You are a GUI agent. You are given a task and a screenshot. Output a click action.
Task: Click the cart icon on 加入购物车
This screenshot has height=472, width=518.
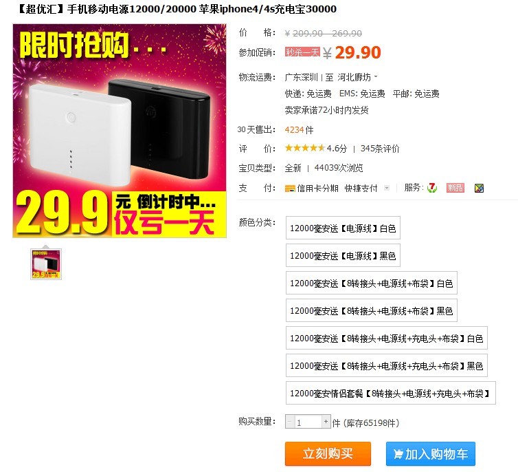point(398,454)
